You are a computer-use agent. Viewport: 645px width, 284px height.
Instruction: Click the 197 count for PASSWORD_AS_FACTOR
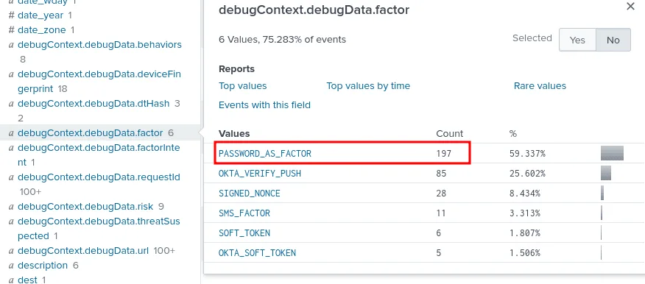click(x=444, y=154)
